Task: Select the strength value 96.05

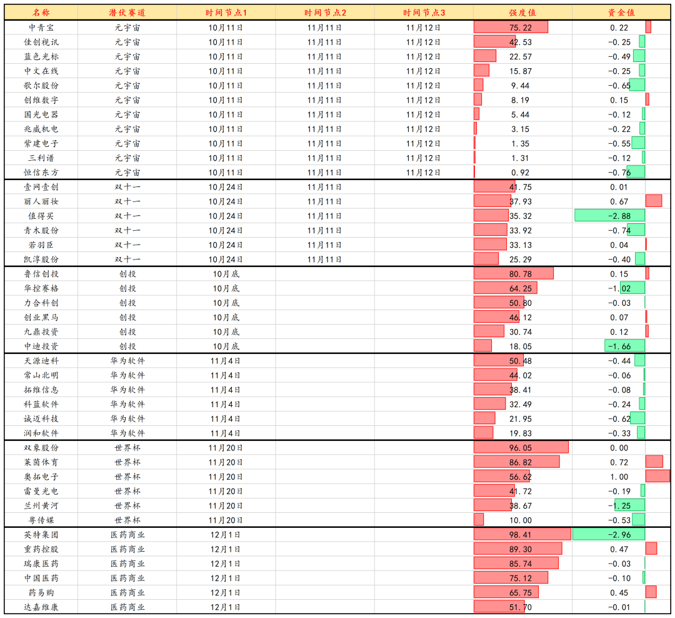Action: pos(521,448)
